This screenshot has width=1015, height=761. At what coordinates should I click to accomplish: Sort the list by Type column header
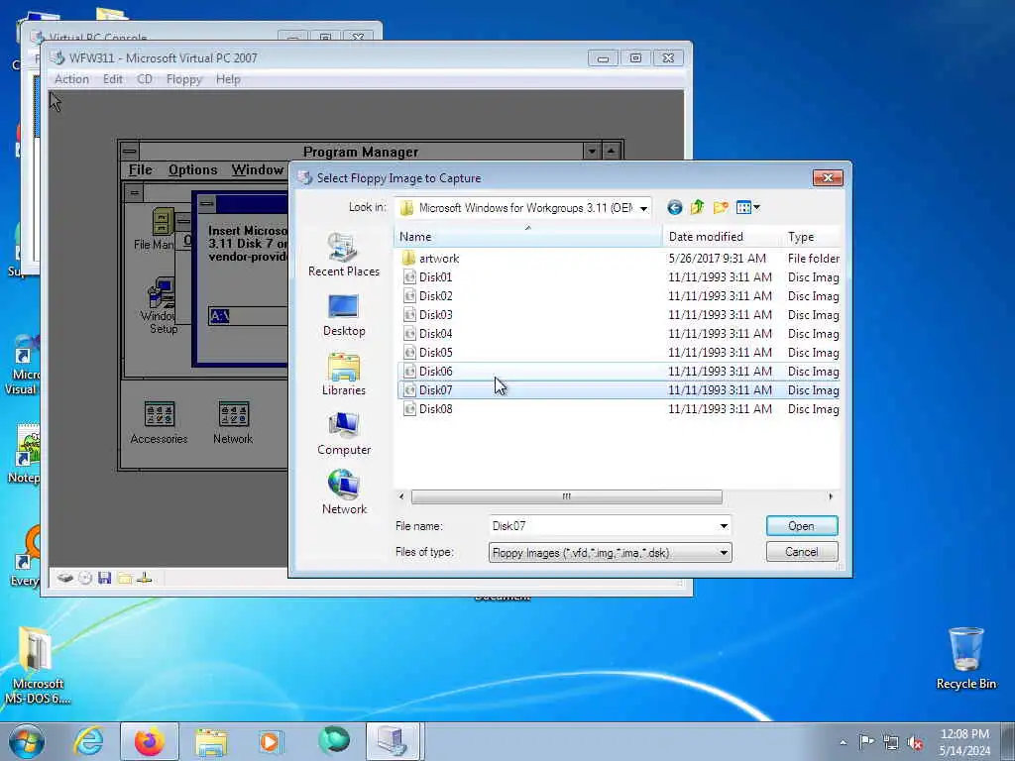pyautogui.click(x=811, y=236)
